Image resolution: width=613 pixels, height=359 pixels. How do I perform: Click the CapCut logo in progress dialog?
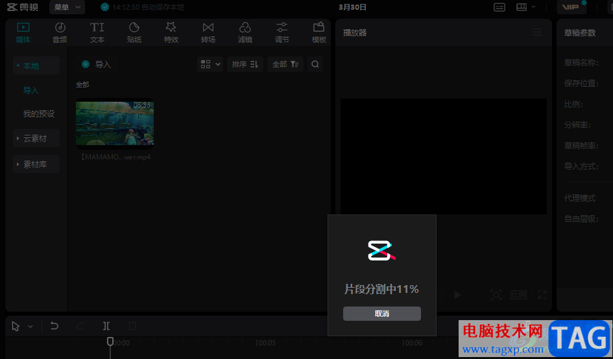(x=381, y=251)
